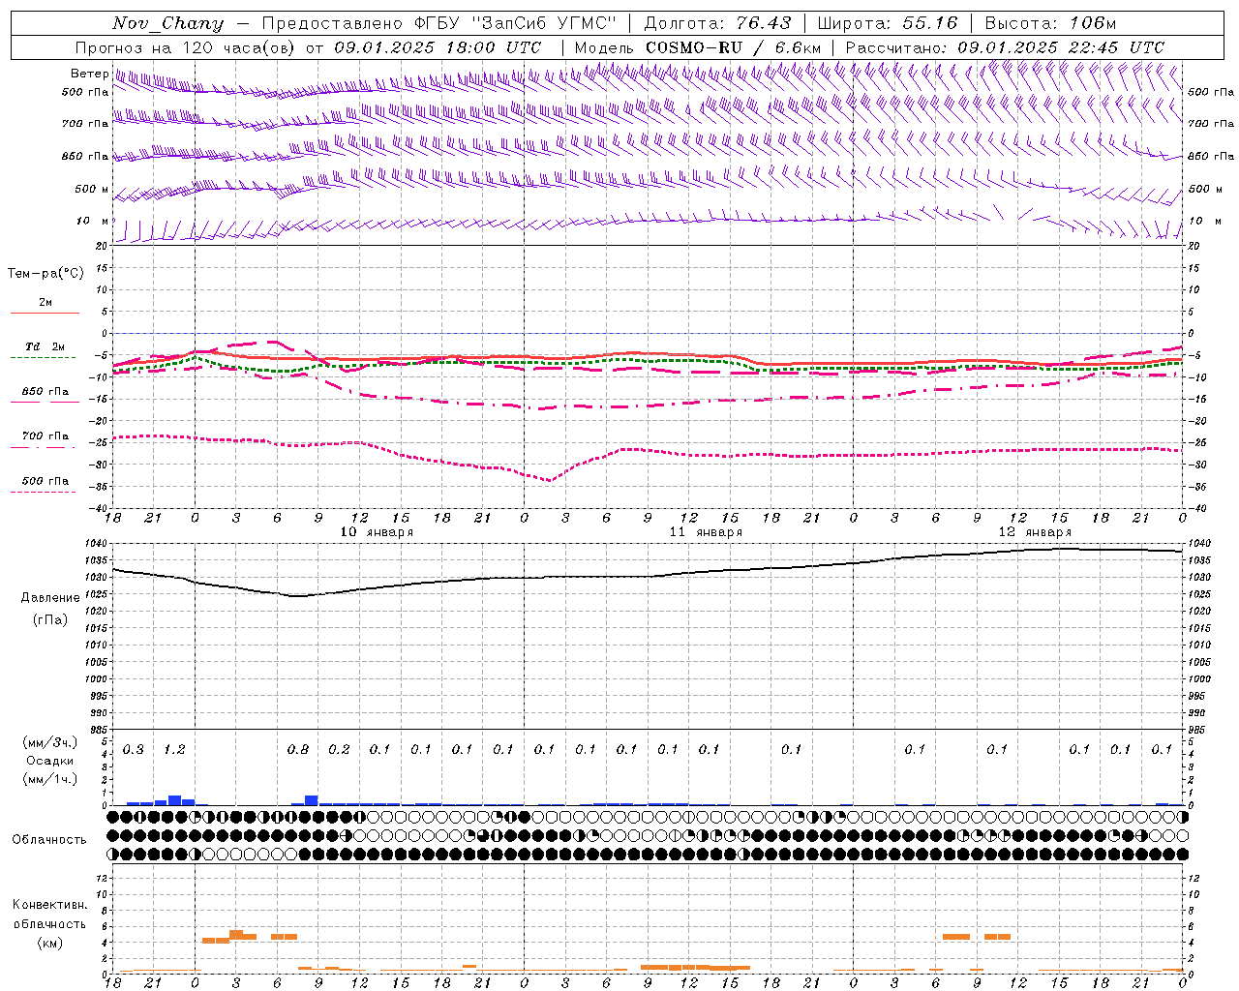Select the 850 гПа temperature legend entry
Screen dimensions: 1239x991
point(45,391)
